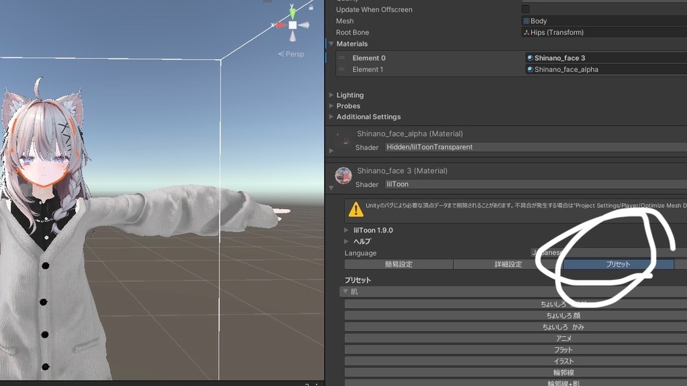Apply the イラスト preset
Screen dimensions: 687x386
tap(516, 361)
